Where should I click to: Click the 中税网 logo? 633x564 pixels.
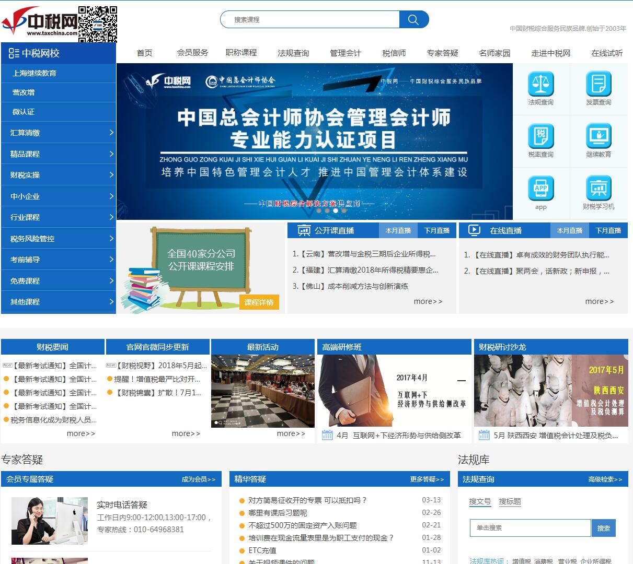(40, 22)
